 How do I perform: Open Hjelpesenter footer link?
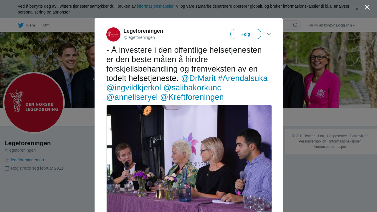point(337,136)
